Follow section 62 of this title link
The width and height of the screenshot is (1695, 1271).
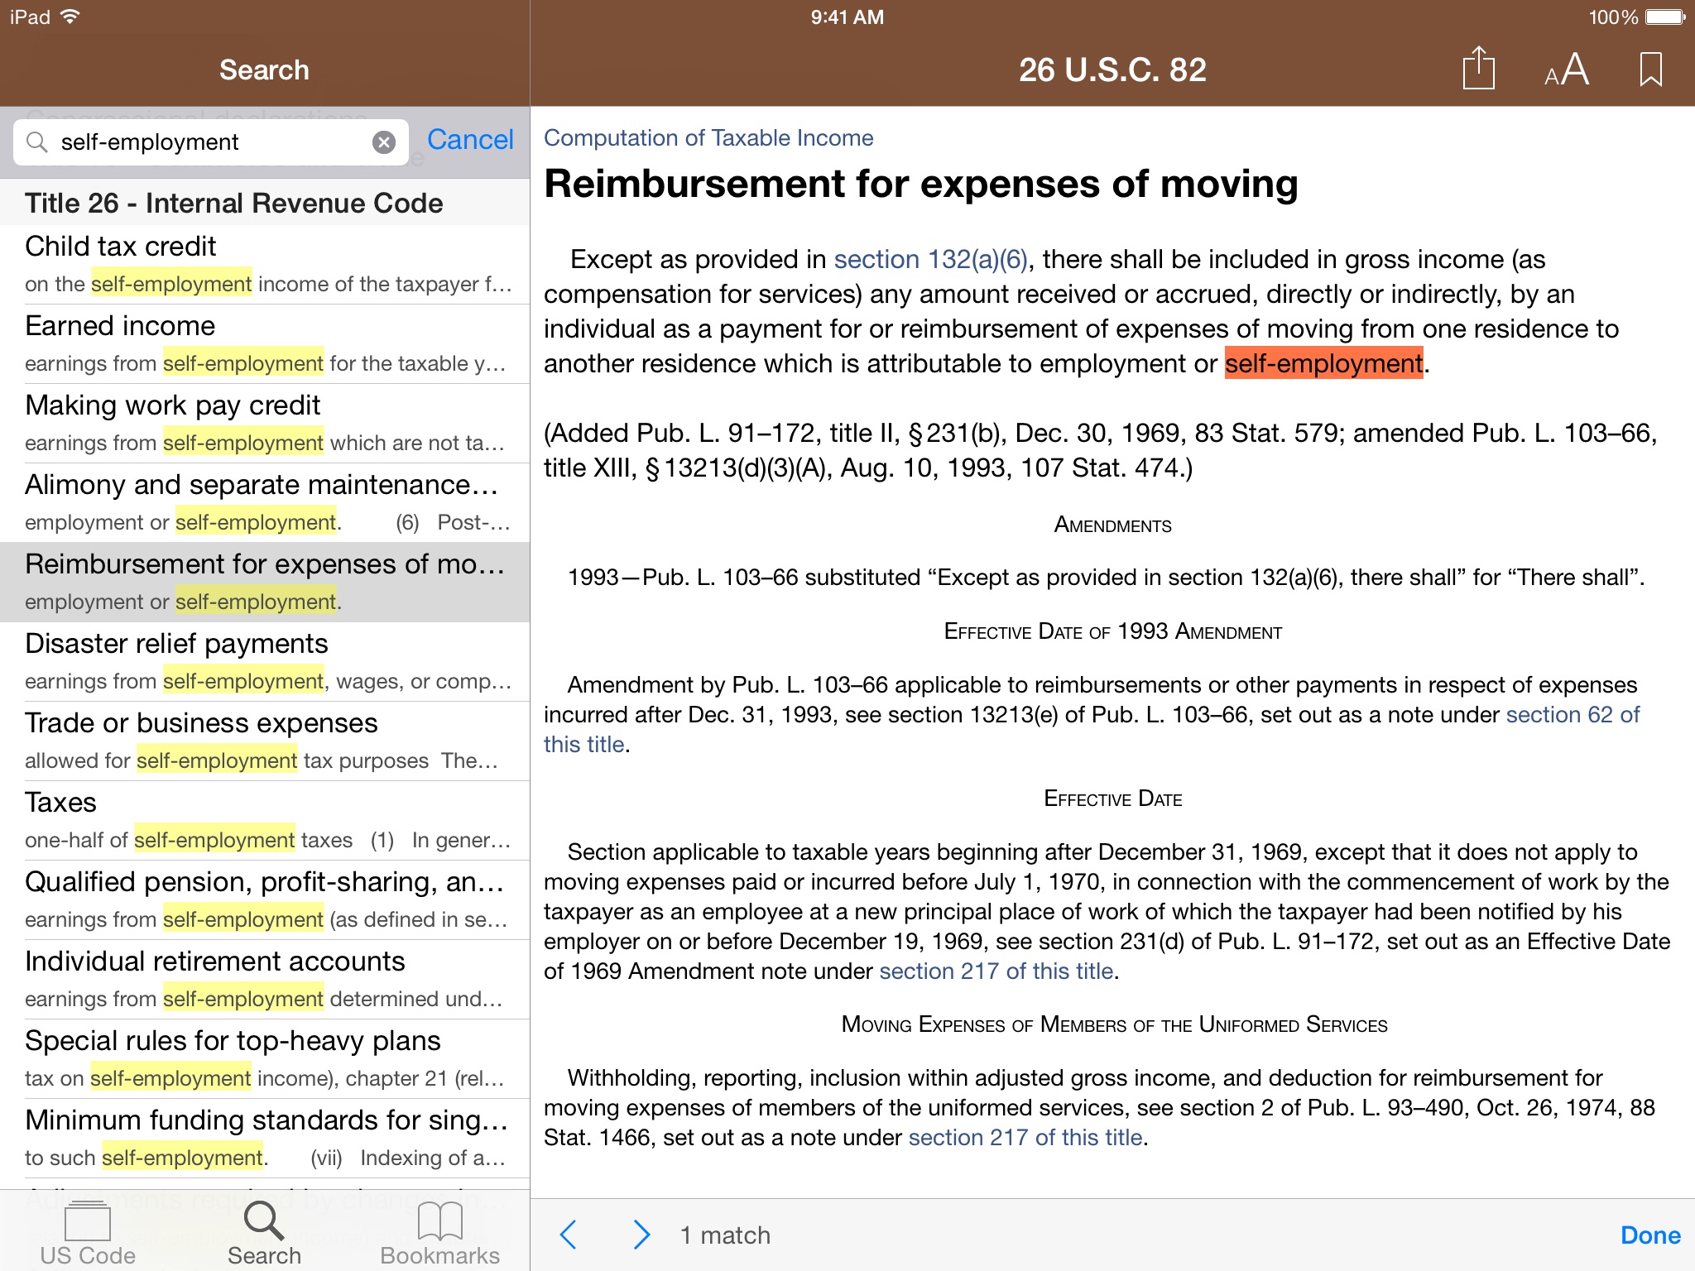[1572, 715]
